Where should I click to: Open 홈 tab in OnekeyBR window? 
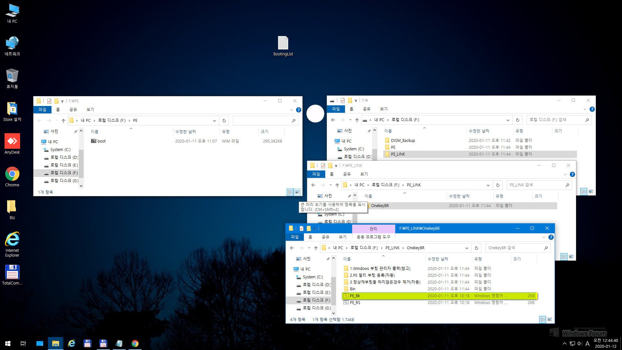click(310, 237)
